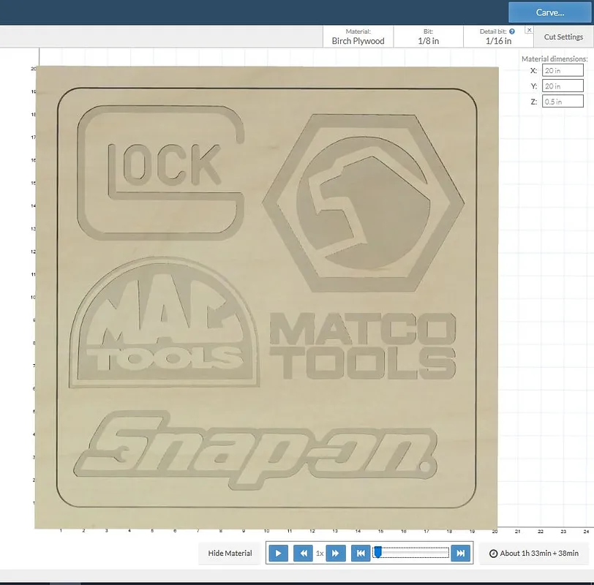The width and height of the screenshot is (594, 585).
Task: Open the Detail bit 1/16 in selector
Action: pyautogui.click(x=498, y=41)
